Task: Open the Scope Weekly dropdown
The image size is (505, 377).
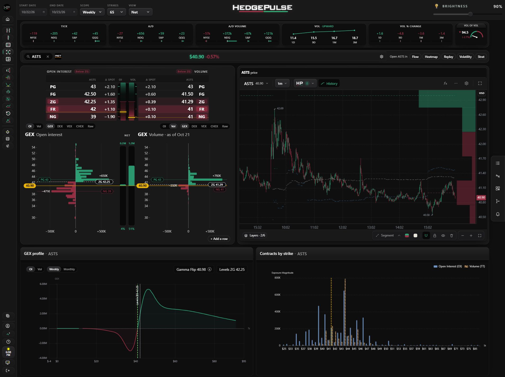Action: point(92,12)
